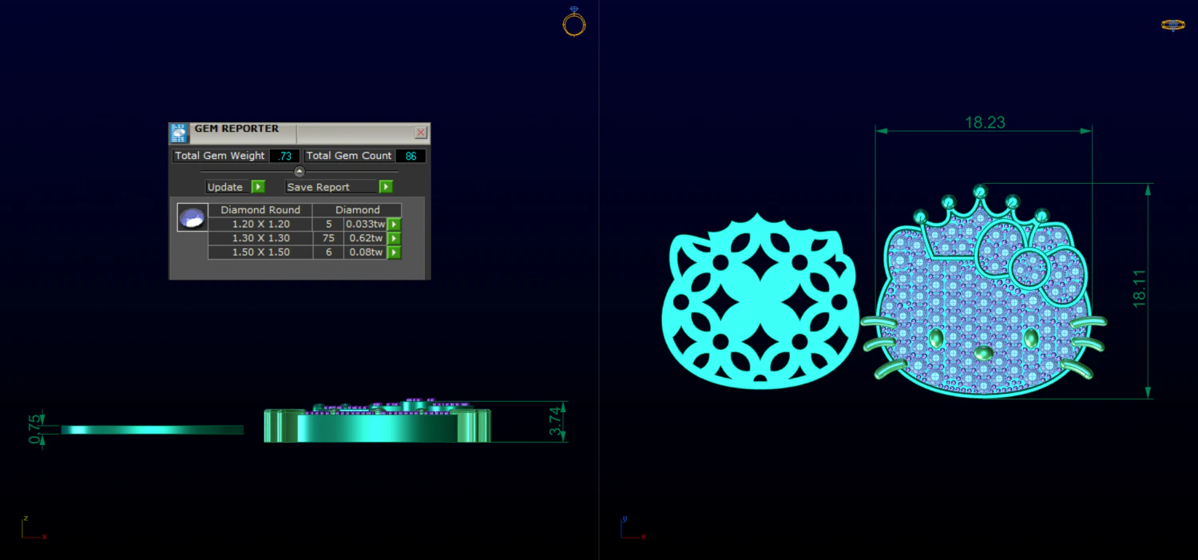Click the green arrow for the 0.033tw row
The image size is (1198, 560).
[x=394, y=224]
